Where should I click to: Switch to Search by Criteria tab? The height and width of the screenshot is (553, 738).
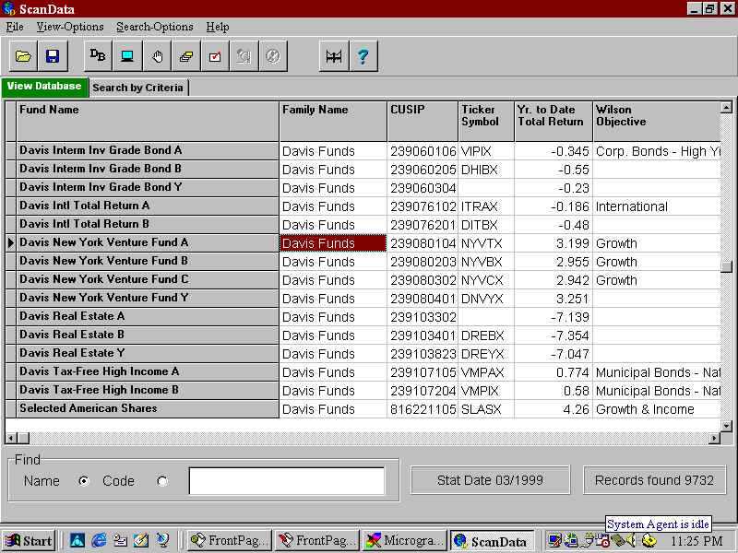point(138,88)
